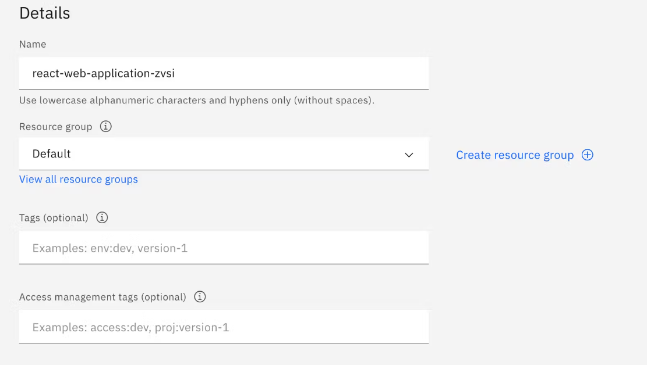
Task: Click the Resource group label text
Action: [56, 127]
